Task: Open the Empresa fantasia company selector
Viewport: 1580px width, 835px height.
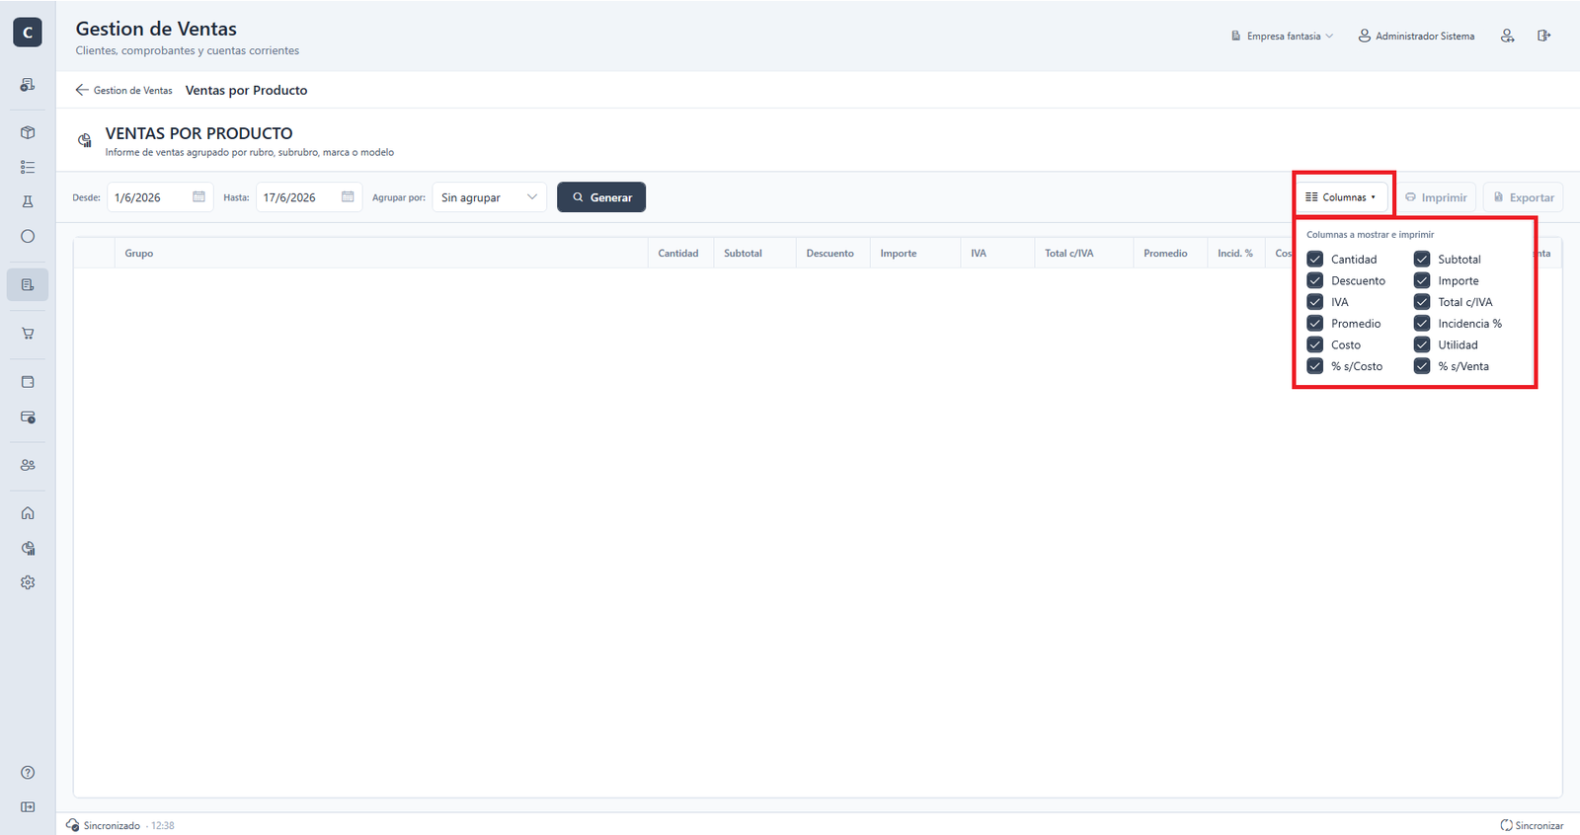Action: point(1282,37)
